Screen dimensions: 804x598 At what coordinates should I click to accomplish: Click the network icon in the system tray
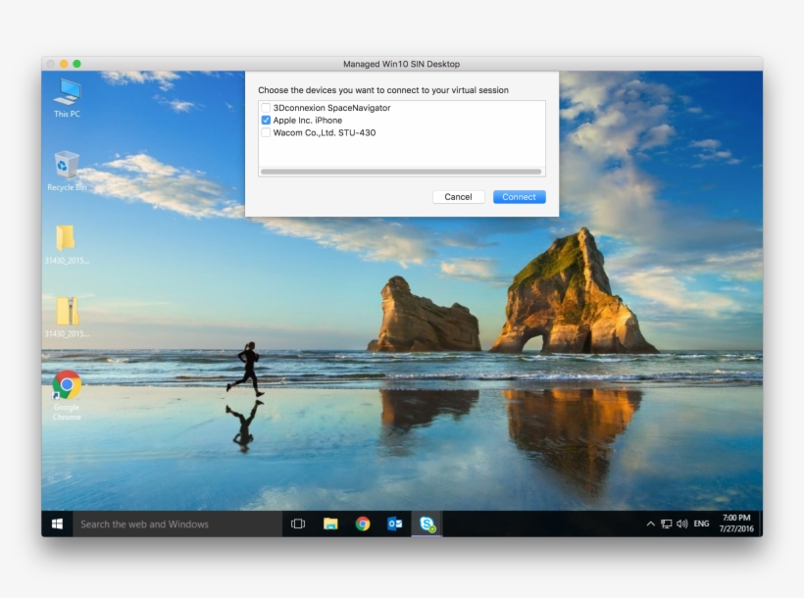[x=665, y=523]
